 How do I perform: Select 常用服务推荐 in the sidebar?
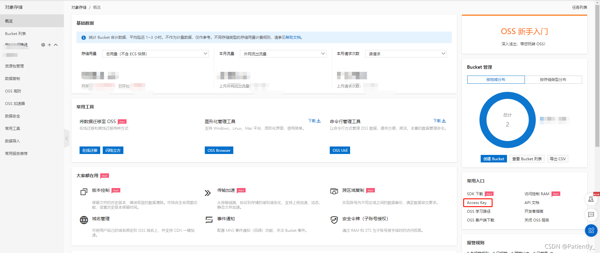click(32, 153)
